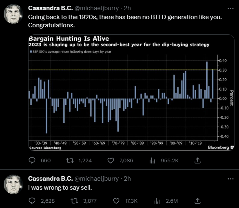Like the tweet with 17.3K likes
Screen dimensions: 239x208
(116, 201)
